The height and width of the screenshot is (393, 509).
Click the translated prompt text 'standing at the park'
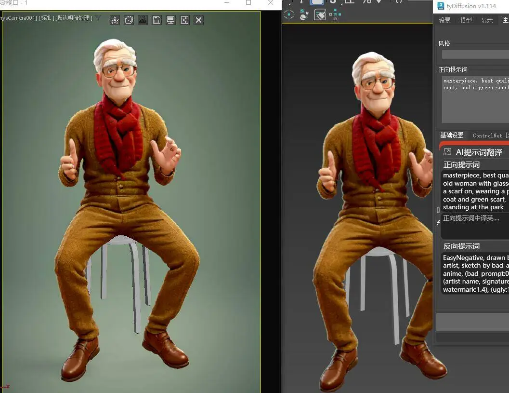[x=473, y=207]
